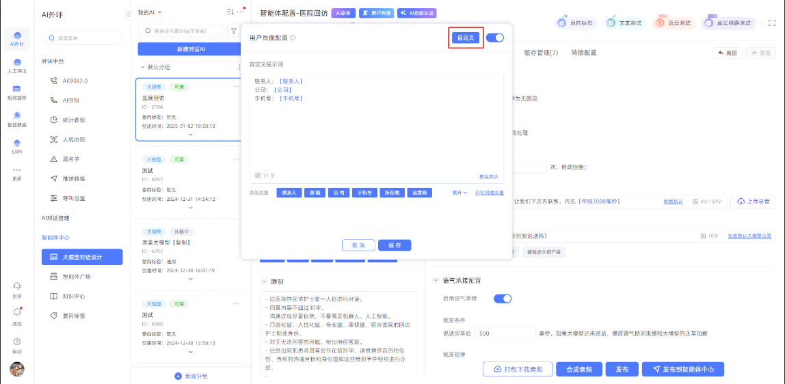785x384 pixels.
Task: Open 统计看板 in the sidebar menu
Action: pos(73,120)
